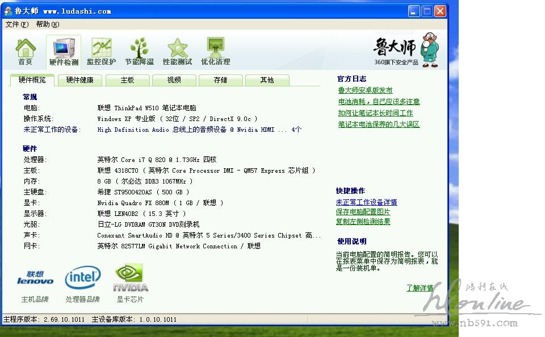Viewport: 545px width, 337px height.
Task: Switch to the 硬件健康 tab
Action: [x=80, y=80]
